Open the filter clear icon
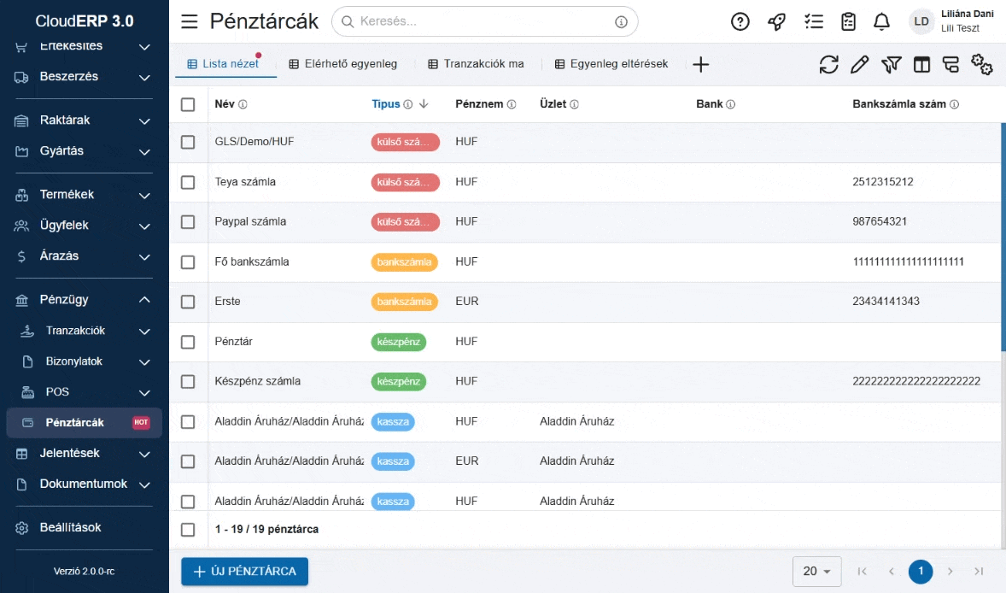The height and width of the screenshot is (593, 1006). [892, 64]
